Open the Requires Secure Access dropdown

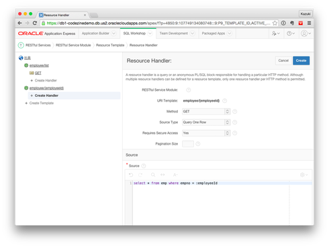(206, 133)
